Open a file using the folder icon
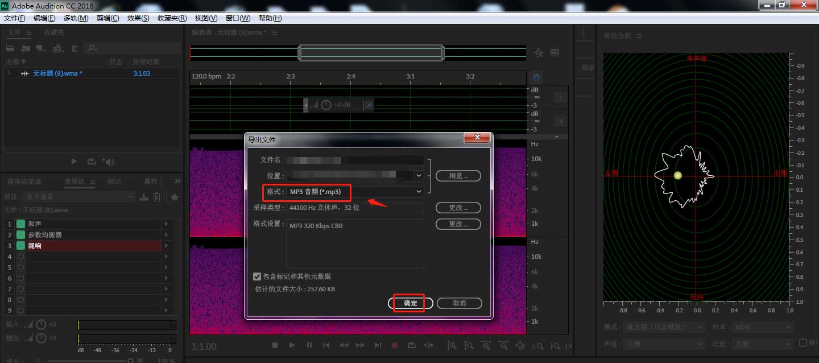The width and height of the screenshot is (819, 363). [9, 48]
